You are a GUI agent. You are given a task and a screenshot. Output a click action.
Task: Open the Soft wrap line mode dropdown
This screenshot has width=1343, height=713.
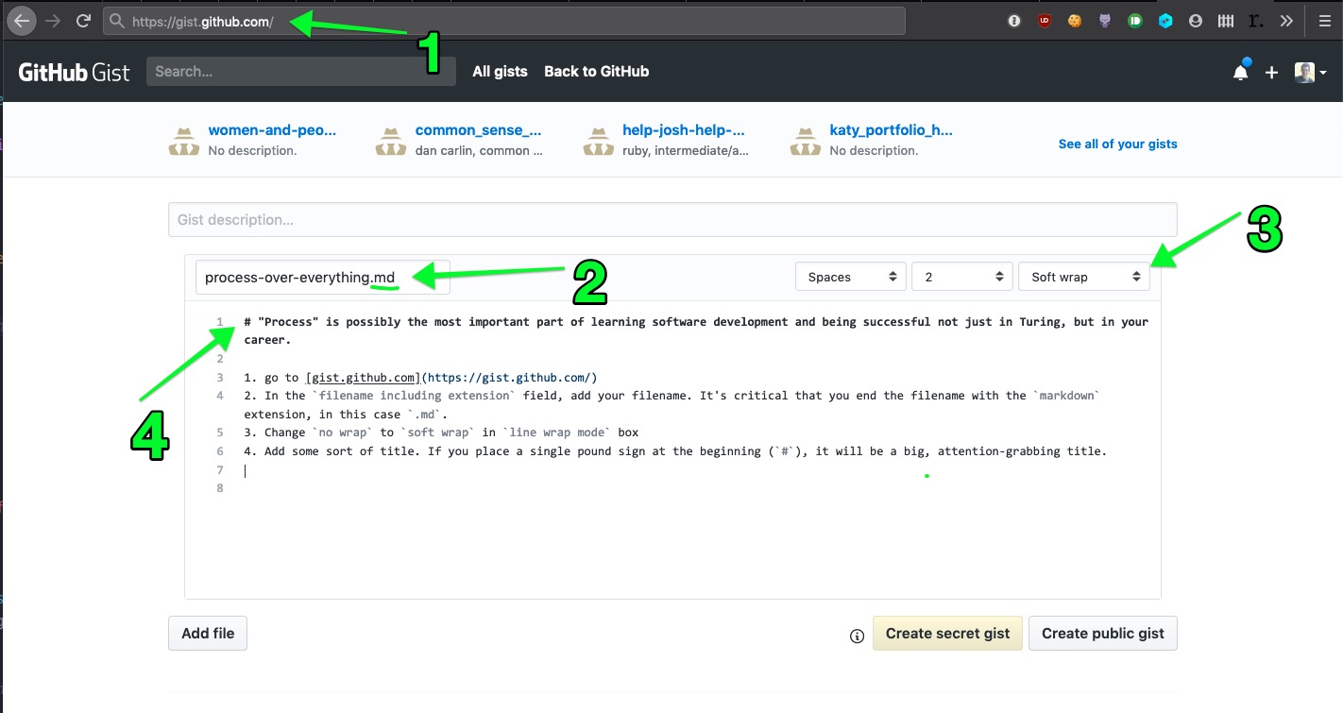(1083, 277)
